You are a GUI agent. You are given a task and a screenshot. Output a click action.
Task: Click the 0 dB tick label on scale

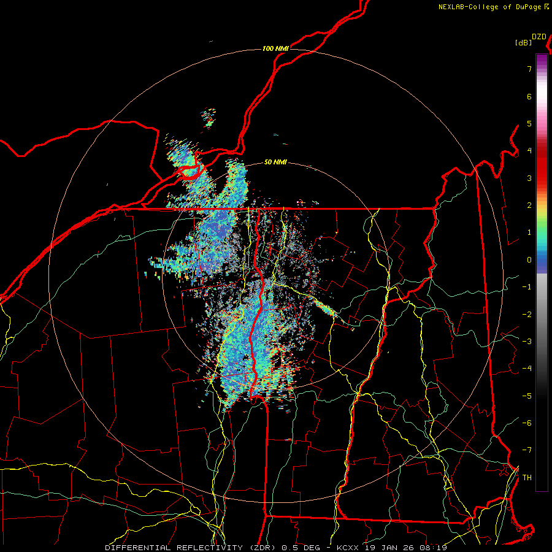529,260
